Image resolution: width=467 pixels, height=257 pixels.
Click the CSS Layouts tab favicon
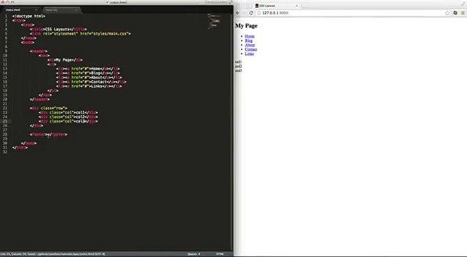pos(257,6)
